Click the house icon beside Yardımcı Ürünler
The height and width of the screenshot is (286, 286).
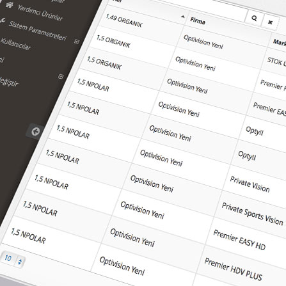[9, 5]
